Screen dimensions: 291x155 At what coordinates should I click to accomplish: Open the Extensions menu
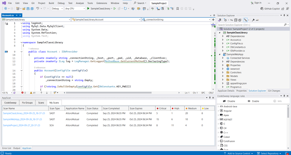102,3
